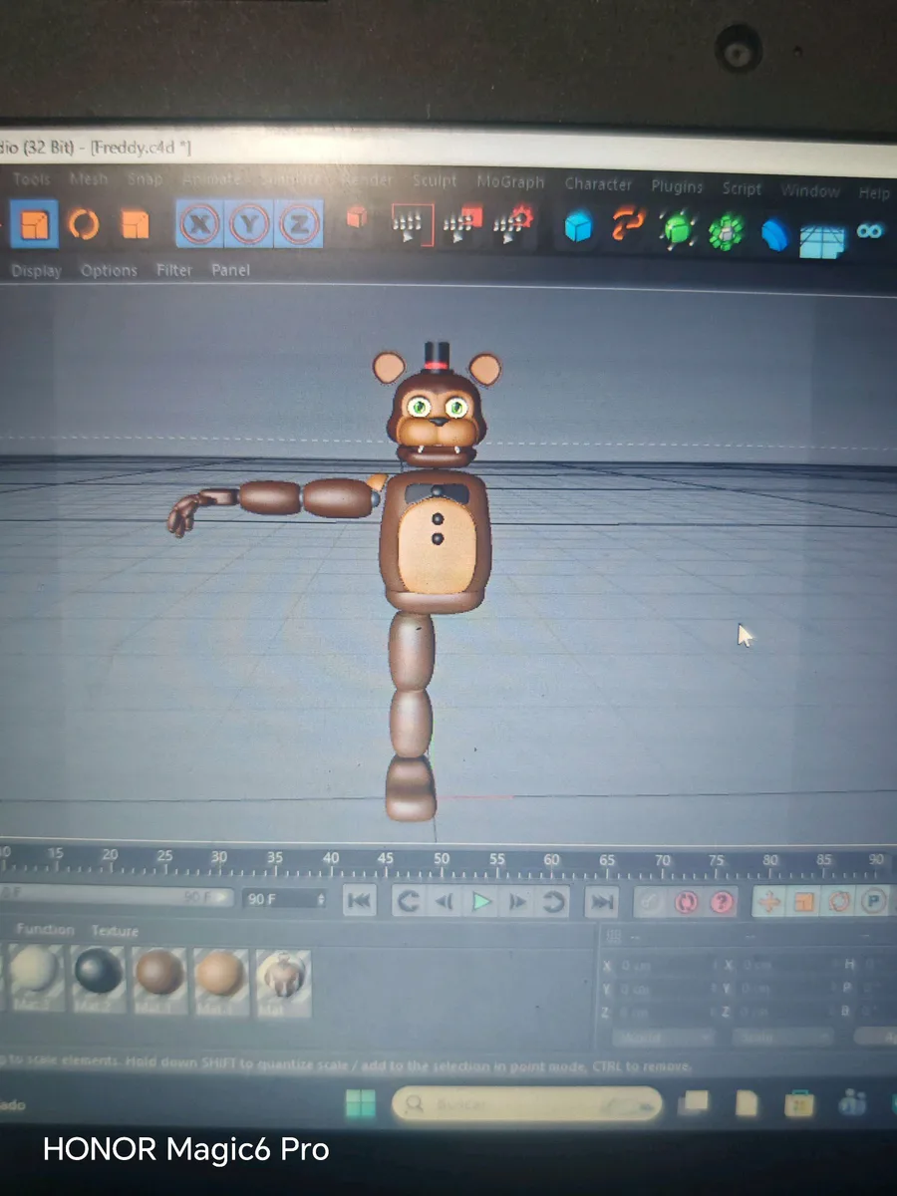Open the Mesh menu
The height and width of the screenshot is (1196, 897).
click(89, 180)
